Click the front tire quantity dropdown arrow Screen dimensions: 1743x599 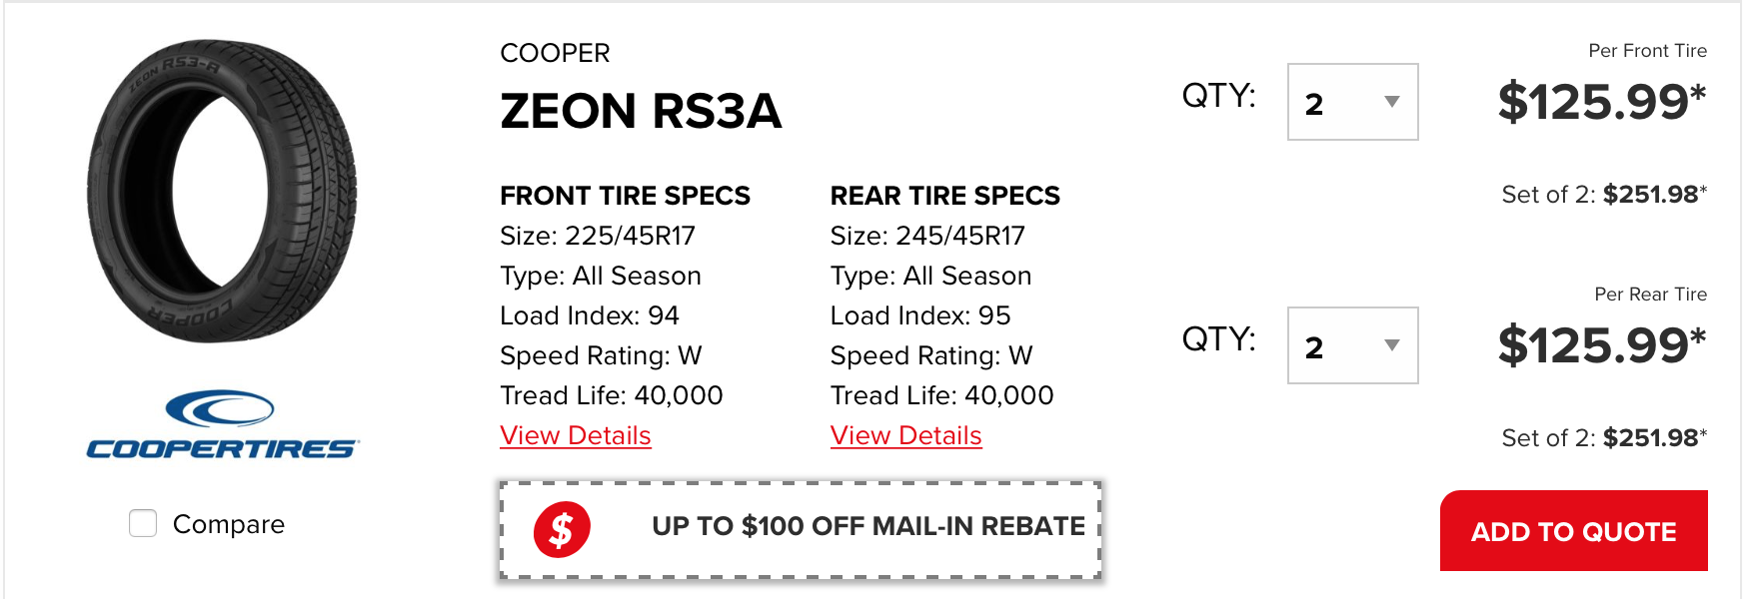(x=1391, y=102)
